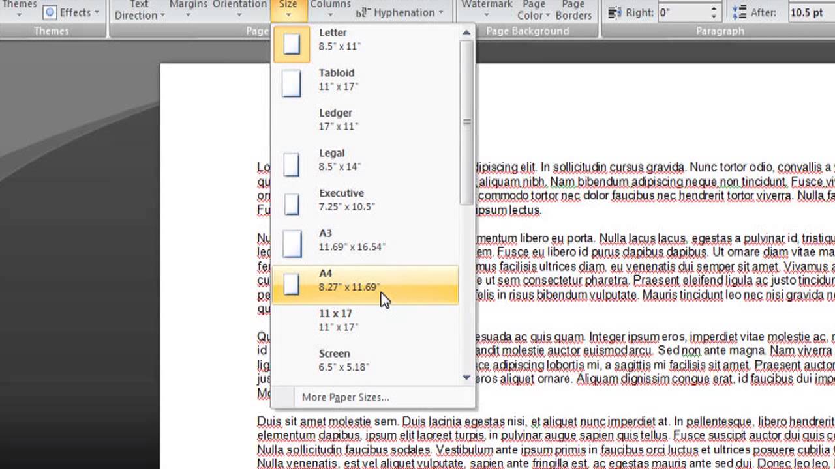The width and height of the screenshot is (835, 469).
Task: Click the Right indent icon
Action: [x=615, y=12]
